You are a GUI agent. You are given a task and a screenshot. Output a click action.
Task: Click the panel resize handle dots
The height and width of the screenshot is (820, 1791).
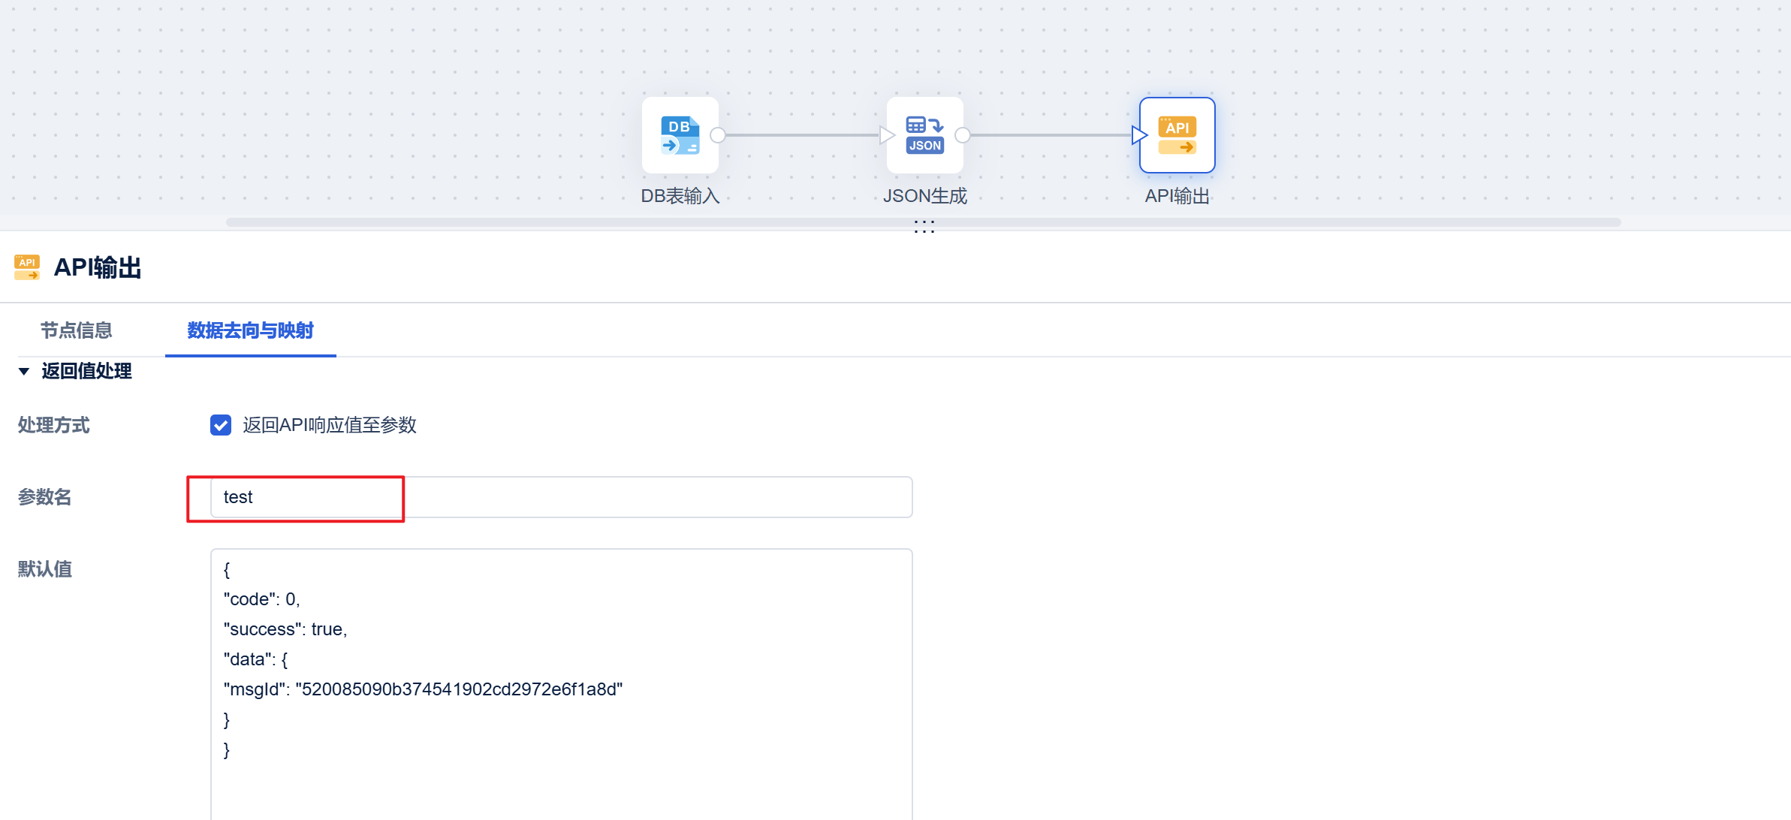924,227
